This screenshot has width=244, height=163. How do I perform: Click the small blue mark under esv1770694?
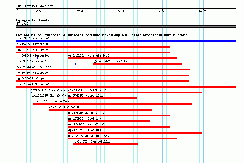coord(31,93)
